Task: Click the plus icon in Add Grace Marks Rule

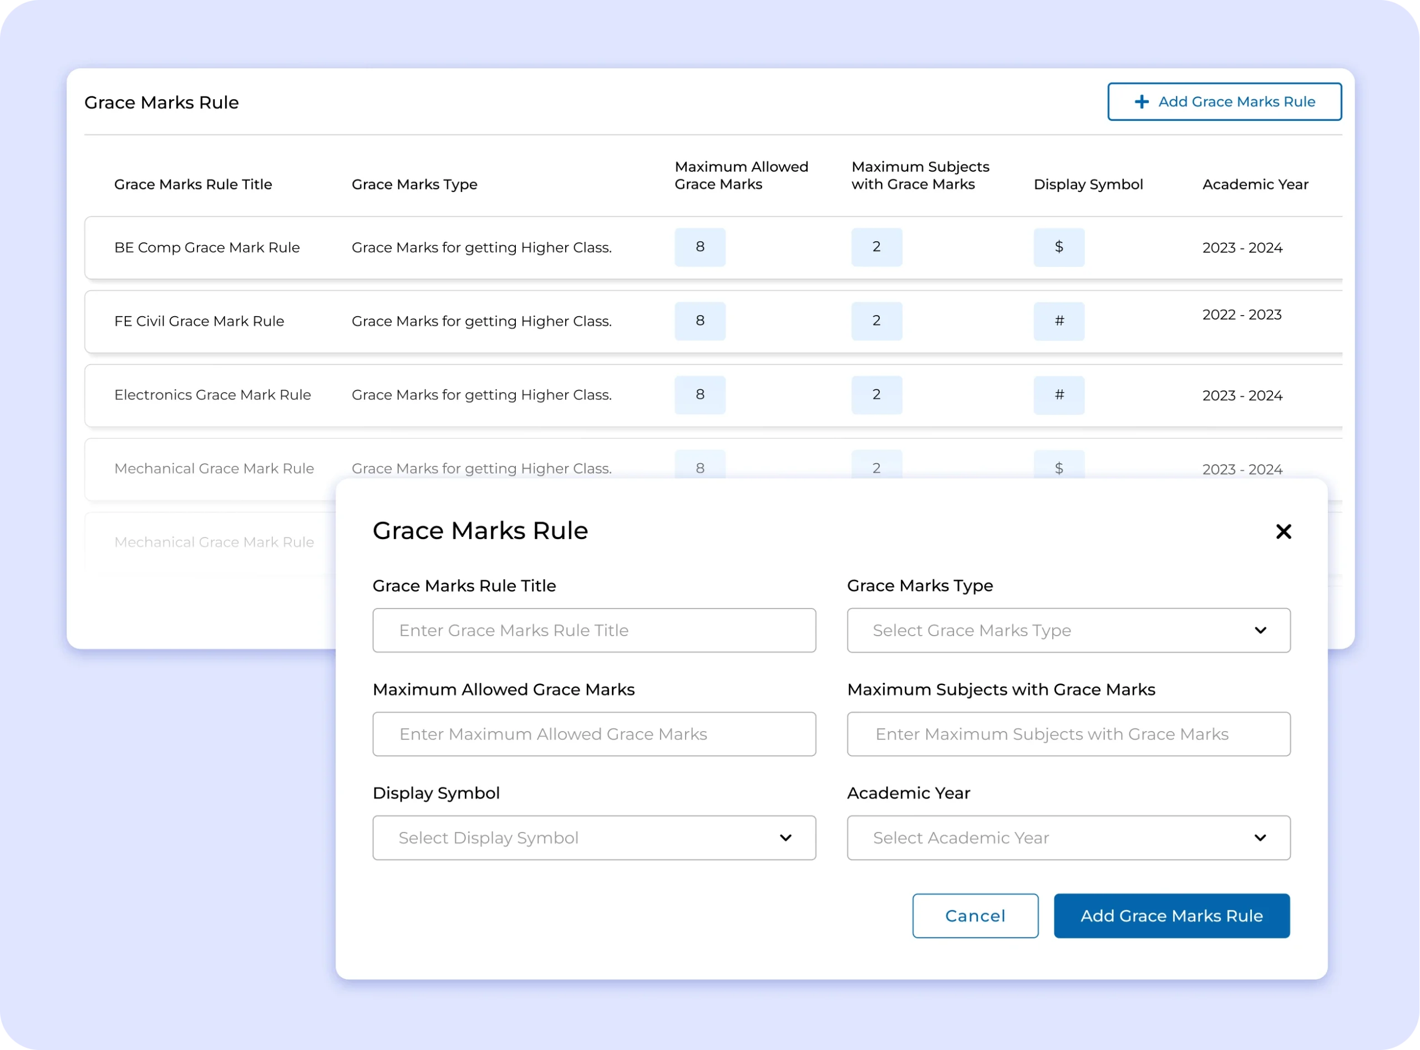Action: [1142, 102]
